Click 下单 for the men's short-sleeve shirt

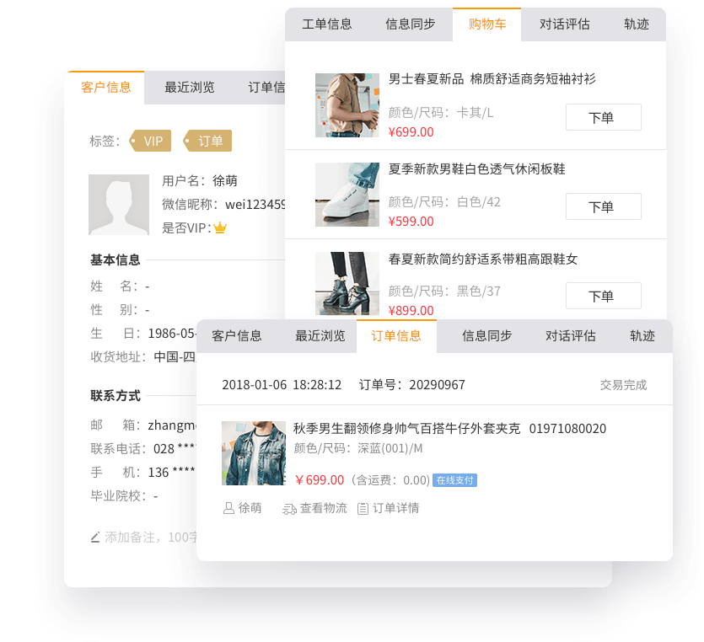[x=603, y=117]
